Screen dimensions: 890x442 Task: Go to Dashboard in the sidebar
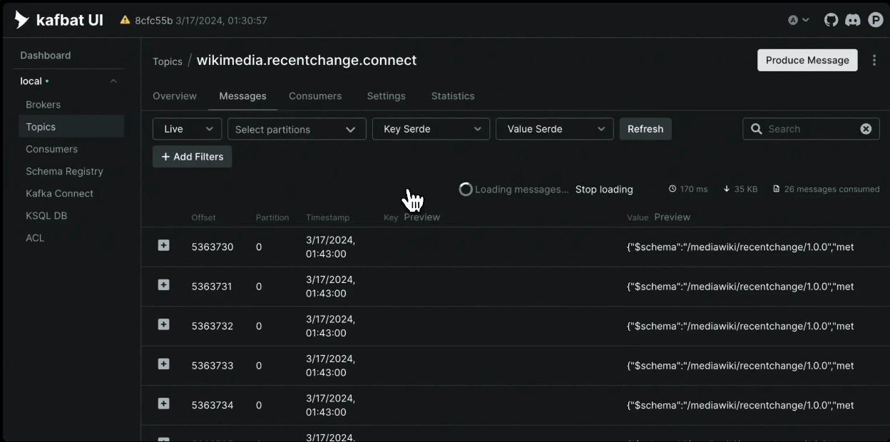pos(46,56)
